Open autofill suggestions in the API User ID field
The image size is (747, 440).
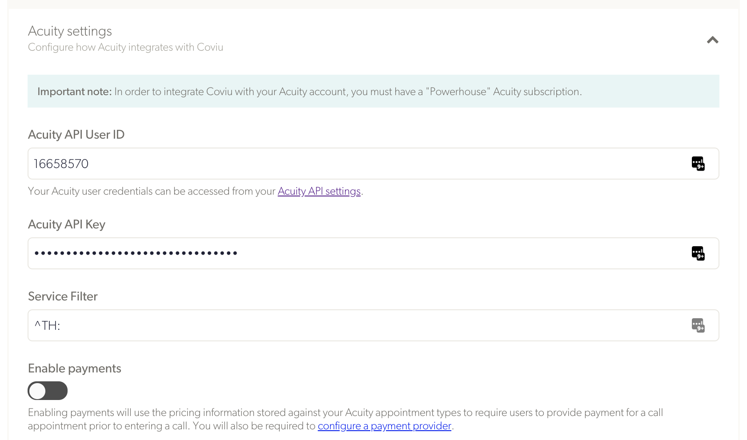click(698, 164)
